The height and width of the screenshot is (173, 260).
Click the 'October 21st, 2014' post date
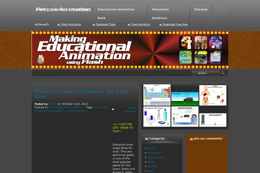[x=75, y=104]
